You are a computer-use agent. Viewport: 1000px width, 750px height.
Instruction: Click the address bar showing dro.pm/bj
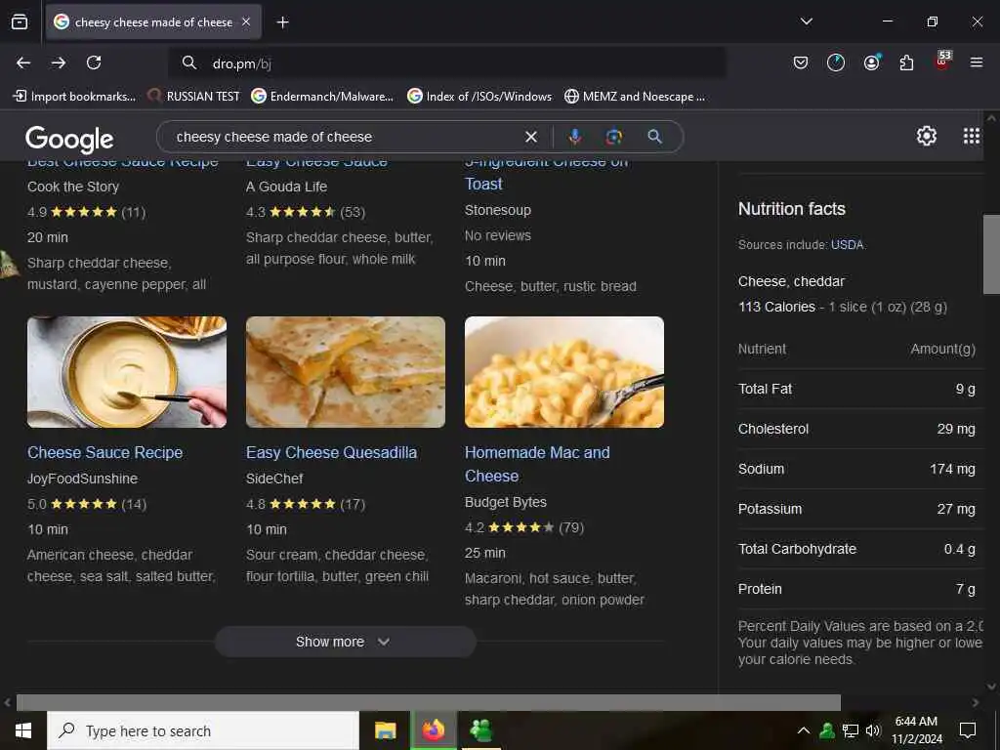446,63
